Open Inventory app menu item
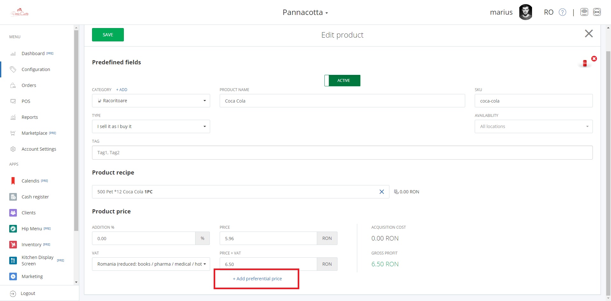 32,245
